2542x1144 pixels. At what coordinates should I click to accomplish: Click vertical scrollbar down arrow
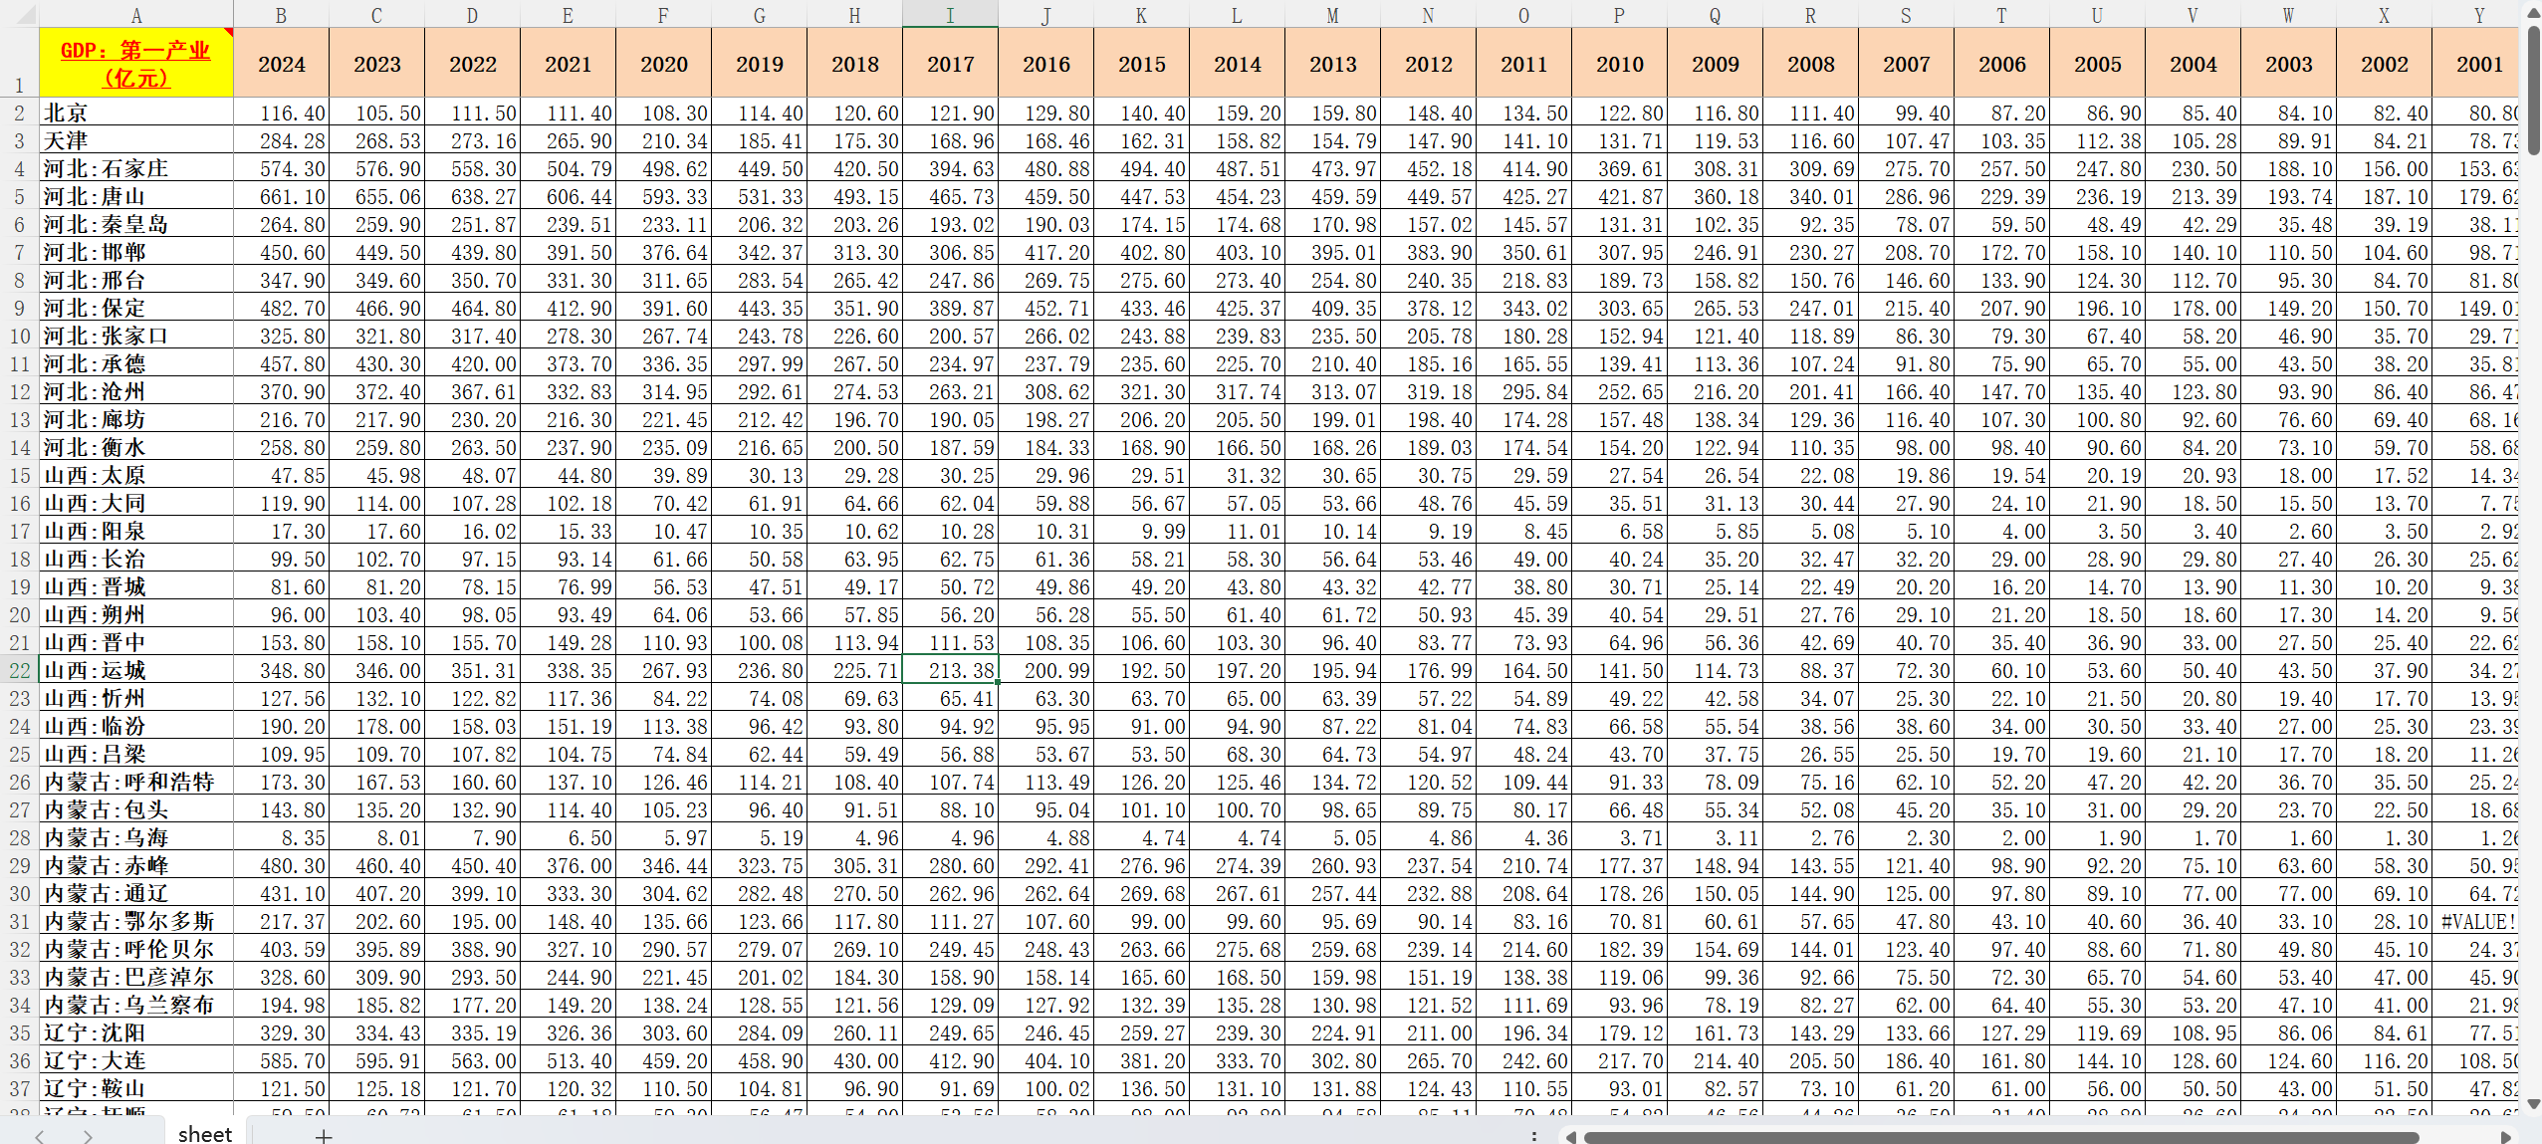pyautogui.click(x=2533, y=1104)
